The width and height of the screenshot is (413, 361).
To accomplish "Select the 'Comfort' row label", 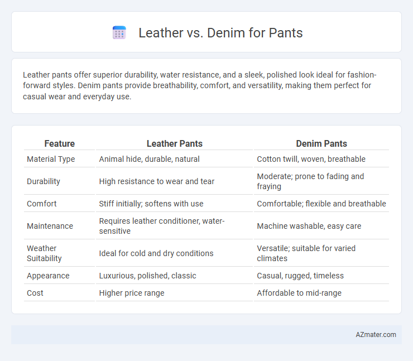I will point(42,204).
